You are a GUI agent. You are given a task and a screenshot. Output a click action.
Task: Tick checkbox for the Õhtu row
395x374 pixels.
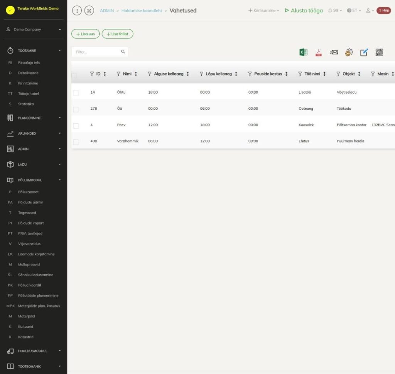click(76, 93)
